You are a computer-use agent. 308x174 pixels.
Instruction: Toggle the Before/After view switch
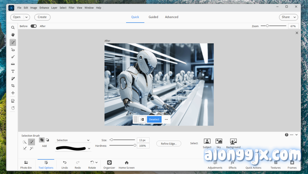[33, 26]
